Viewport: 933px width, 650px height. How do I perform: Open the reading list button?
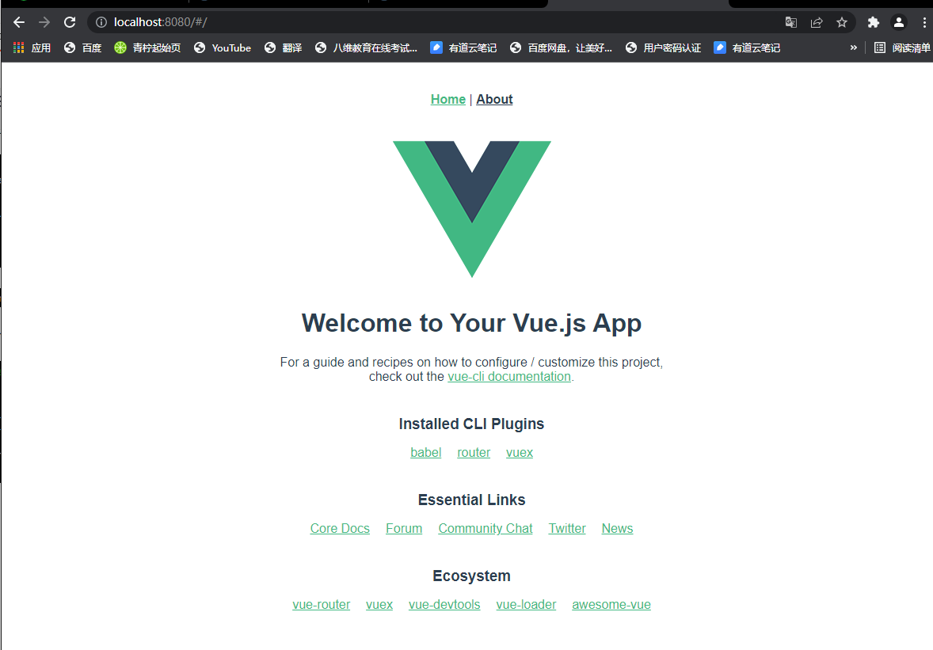pyautogui.click(x=901, y=48)
